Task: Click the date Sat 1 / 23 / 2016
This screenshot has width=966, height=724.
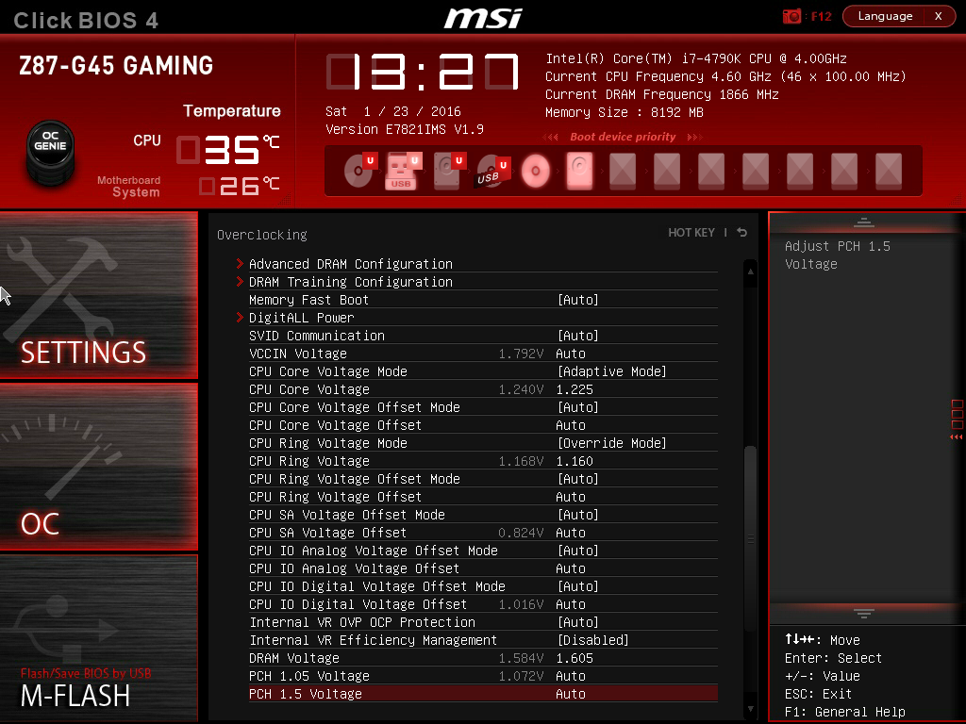Action: [x=393, y=111]
